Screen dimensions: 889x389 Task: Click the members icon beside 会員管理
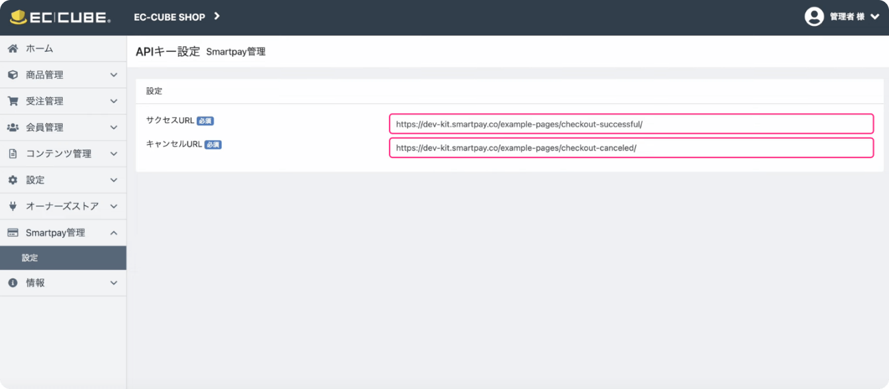coord(13,127)
